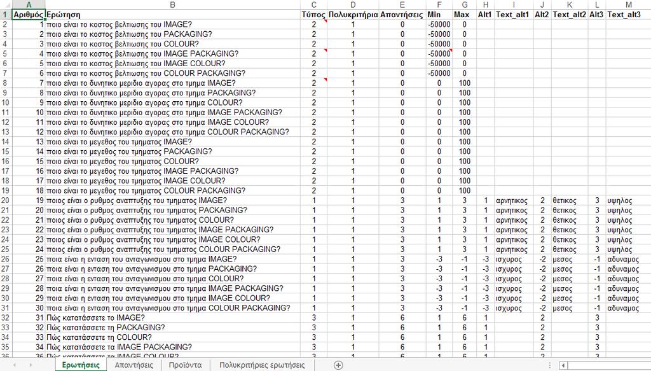This screenshot has width=651, height=371.
Task: Click the next sheet navigation arrow
Action: [x=31, y=365]
